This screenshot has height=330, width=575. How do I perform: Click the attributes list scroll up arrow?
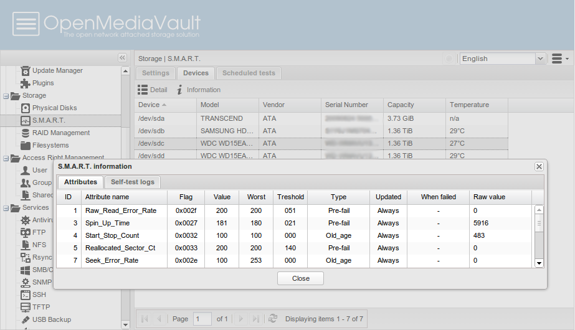click(x=539, y=210)
